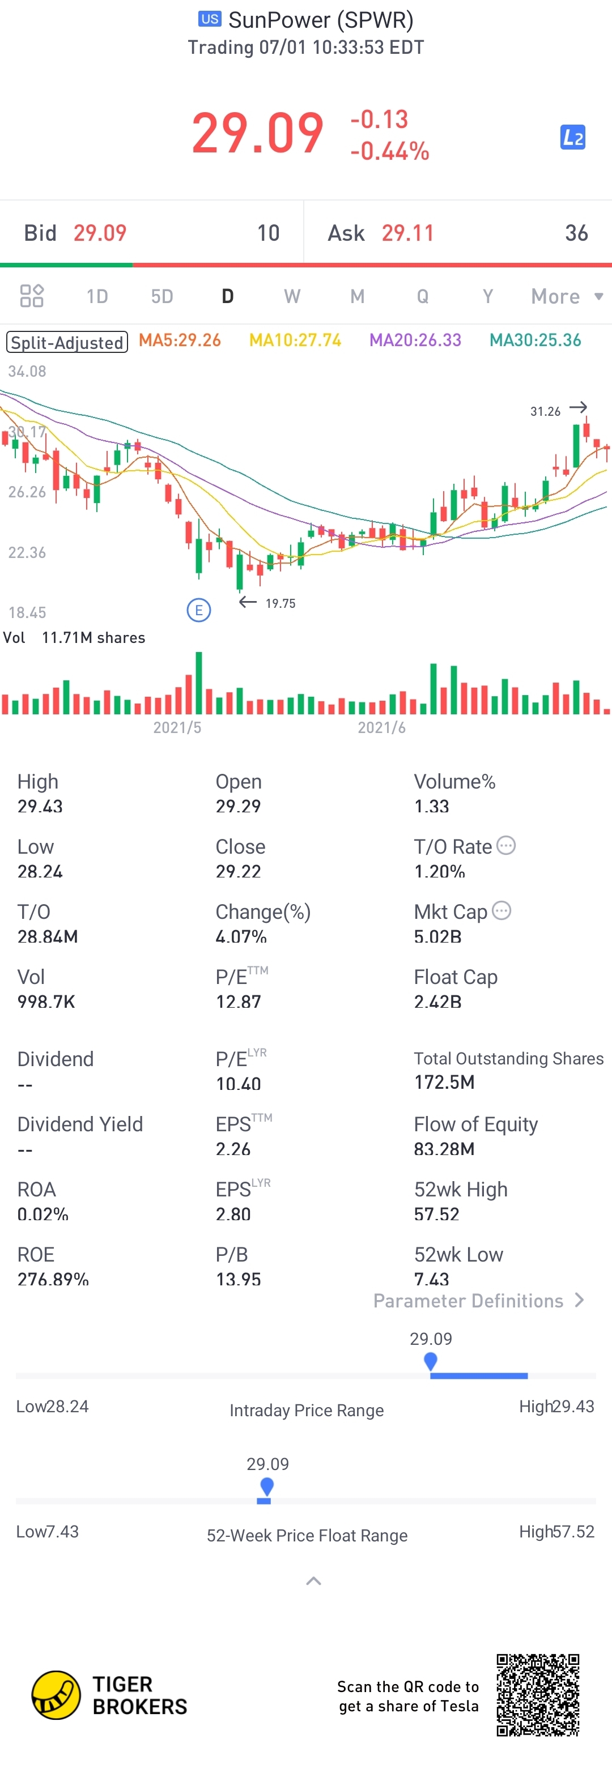Tap the US market flag badge
The height and width of the screenshot is (1785, 612).
[x=210, y=19]
